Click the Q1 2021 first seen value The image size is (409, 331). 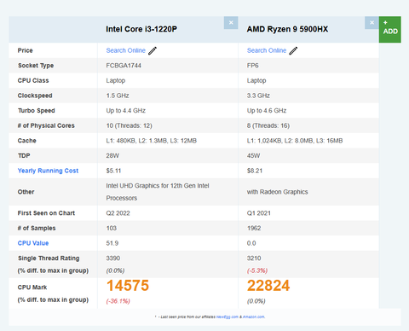(259, 213)
